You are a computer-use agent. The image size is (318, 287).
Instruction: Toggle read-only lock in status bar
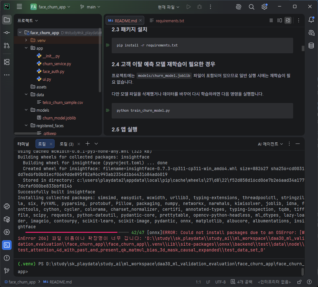[299, 282]
